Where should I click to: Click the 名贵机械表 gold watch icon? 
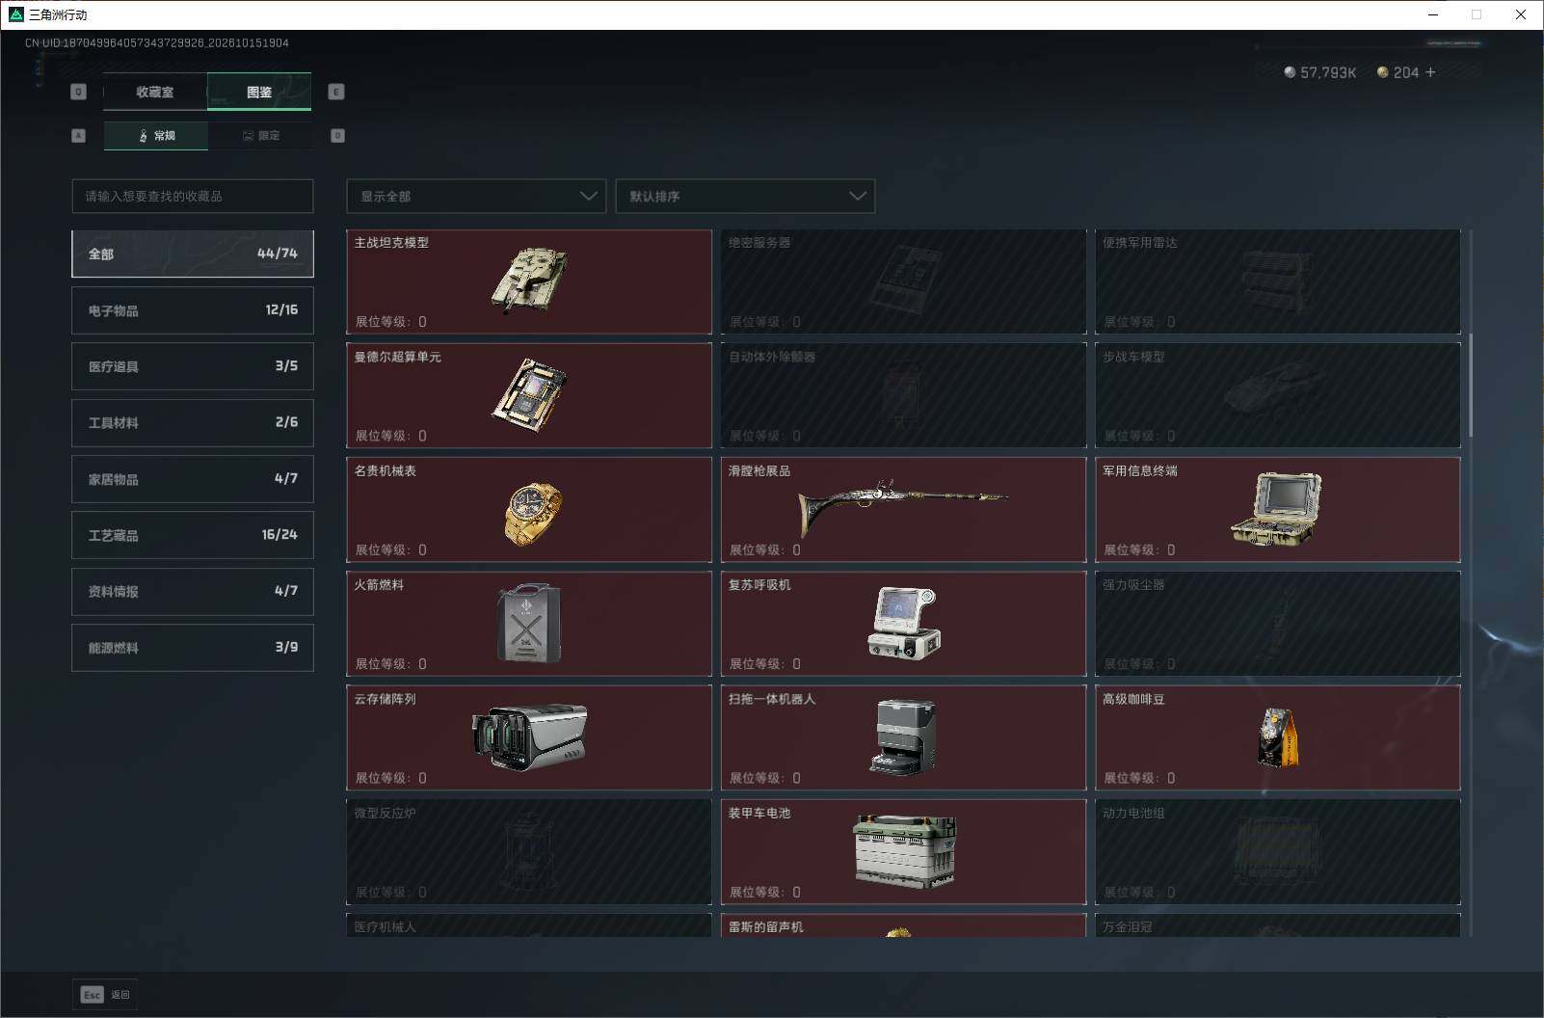coord(532,512)
